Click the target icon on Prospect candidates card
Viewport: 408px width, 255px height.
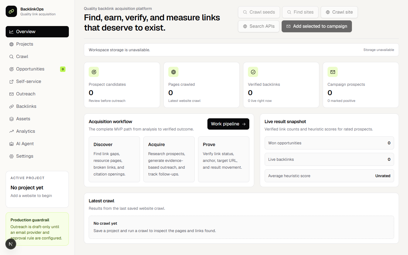[x=94, y=72]
